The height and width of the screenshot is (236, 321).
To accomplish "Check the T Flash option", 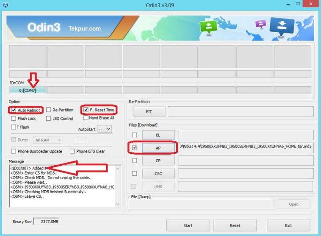I will [14, 127].
